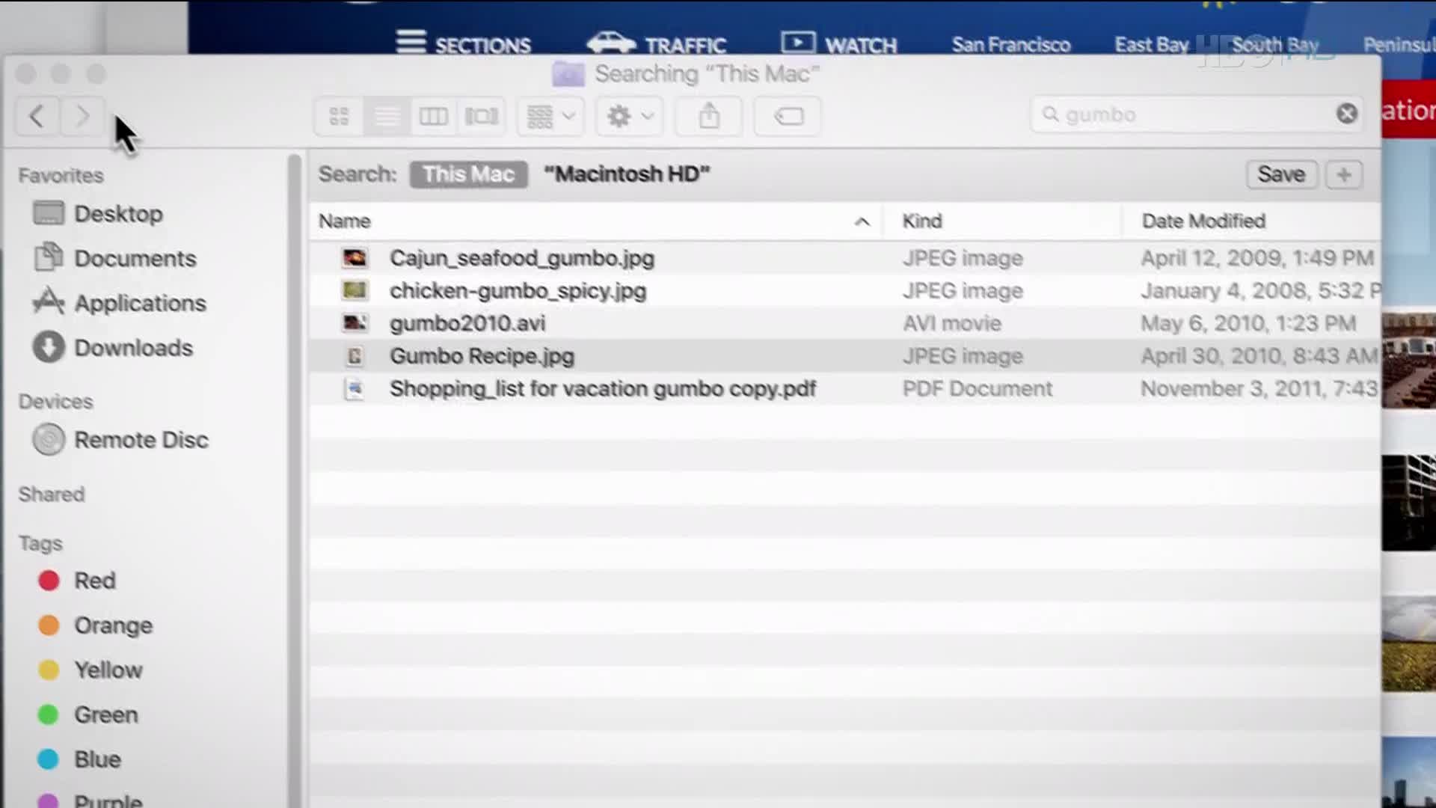Navigate back using the back arrow
This screenshot has width=1436, height=808.
(37, 117)
